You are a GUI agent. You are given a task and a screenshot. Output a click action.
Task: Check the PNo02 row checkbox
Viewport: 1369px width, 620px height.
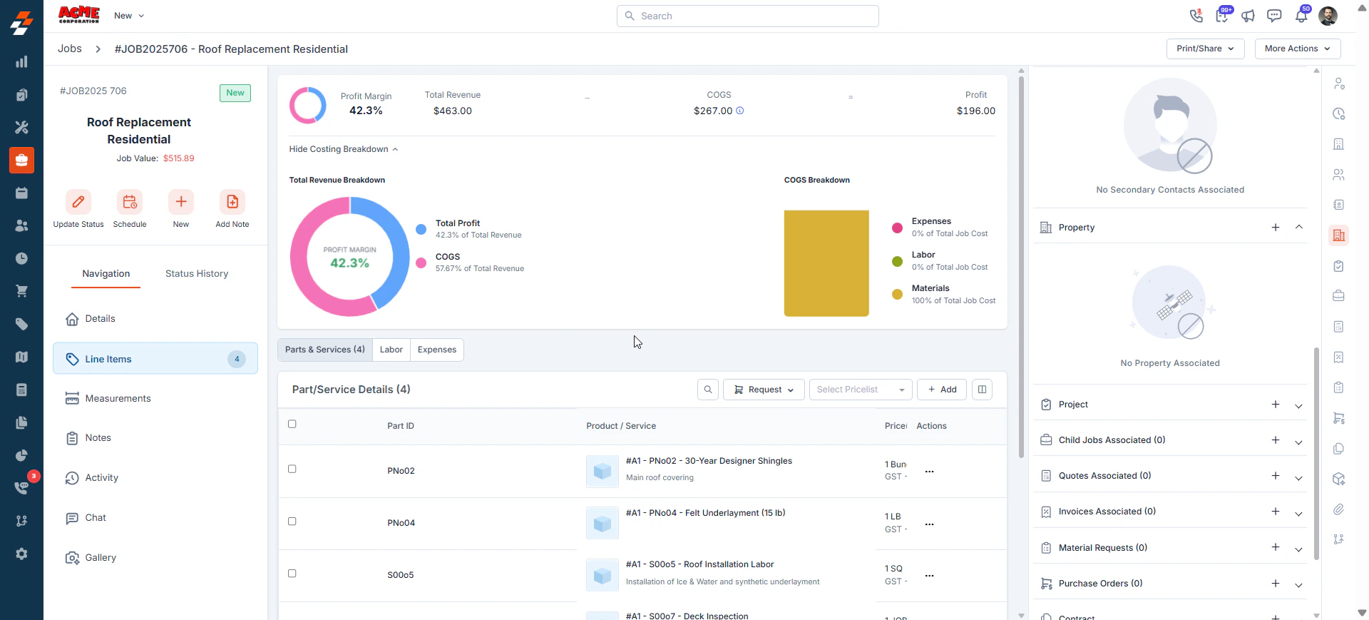[x=292, y=469]
